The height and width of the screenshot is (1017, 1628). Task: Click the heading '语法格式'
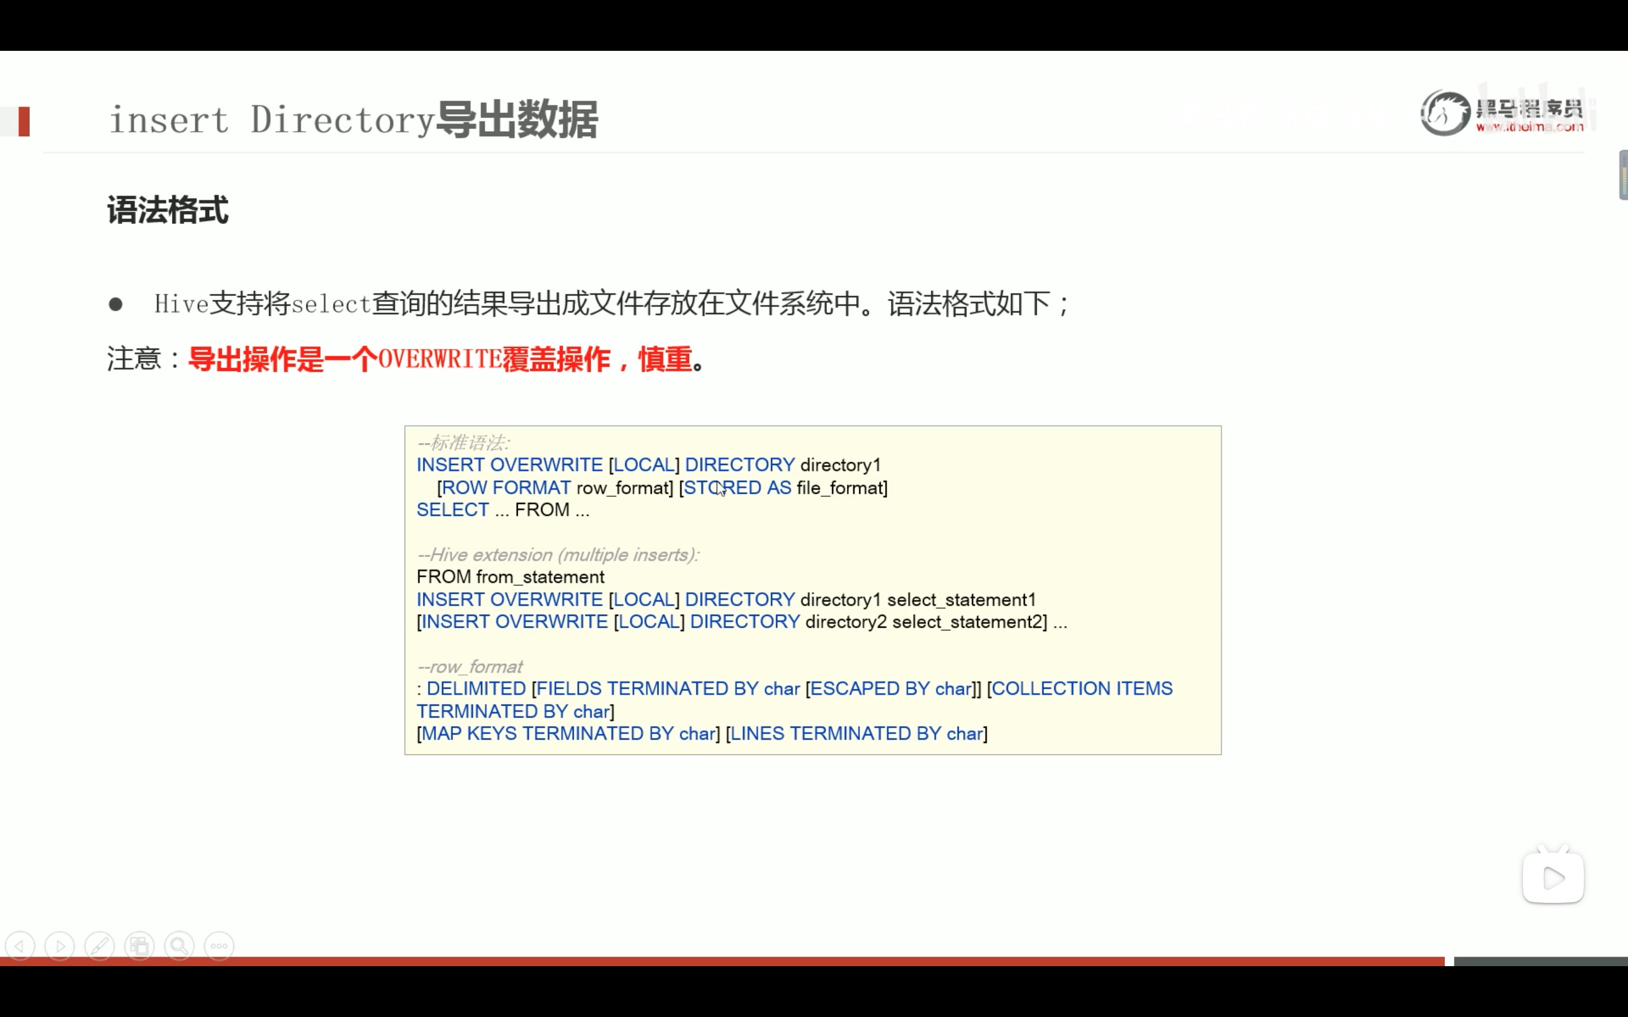[167, 210]
